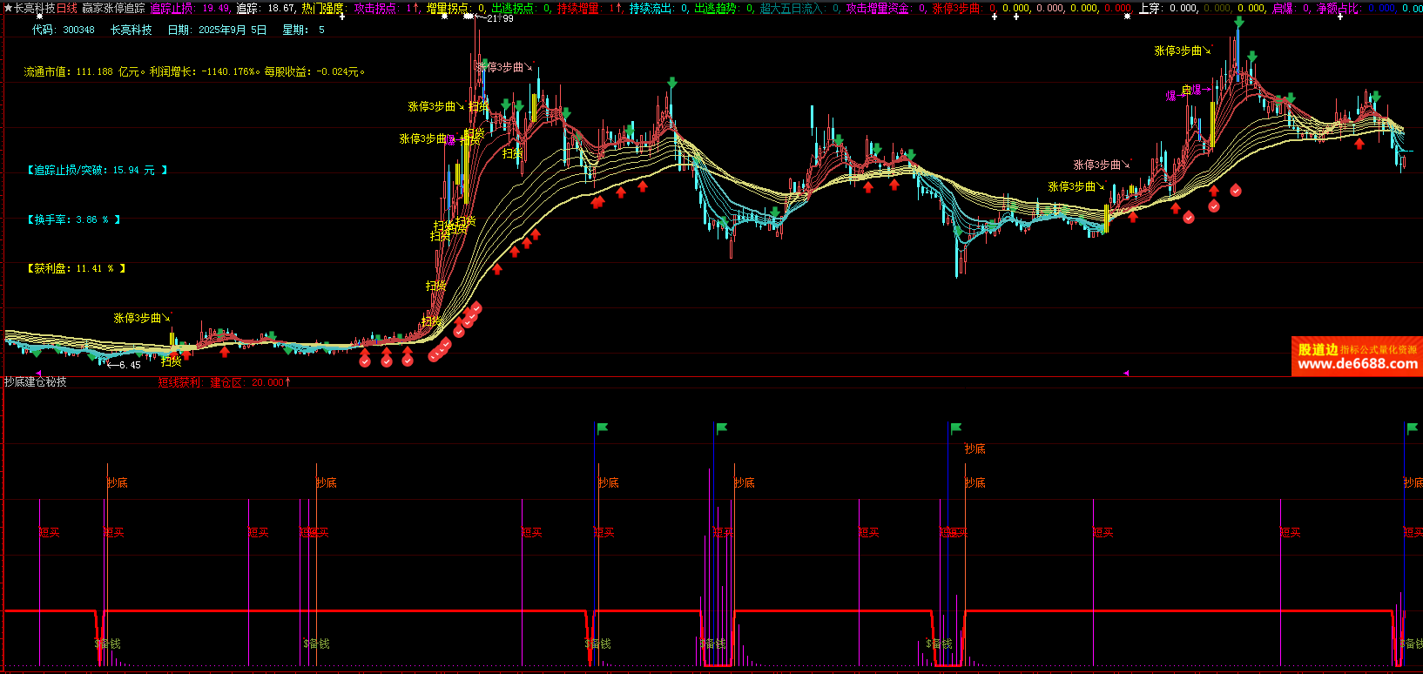Image resolution: width=1423 pixels, height=674 pixels.
Task: Click the 热门强度 parameter in the header
Action: click(x=323, y=8)
